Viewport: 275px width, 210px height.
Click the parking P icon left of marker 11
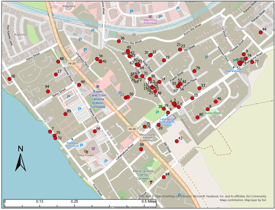point(120,93)
